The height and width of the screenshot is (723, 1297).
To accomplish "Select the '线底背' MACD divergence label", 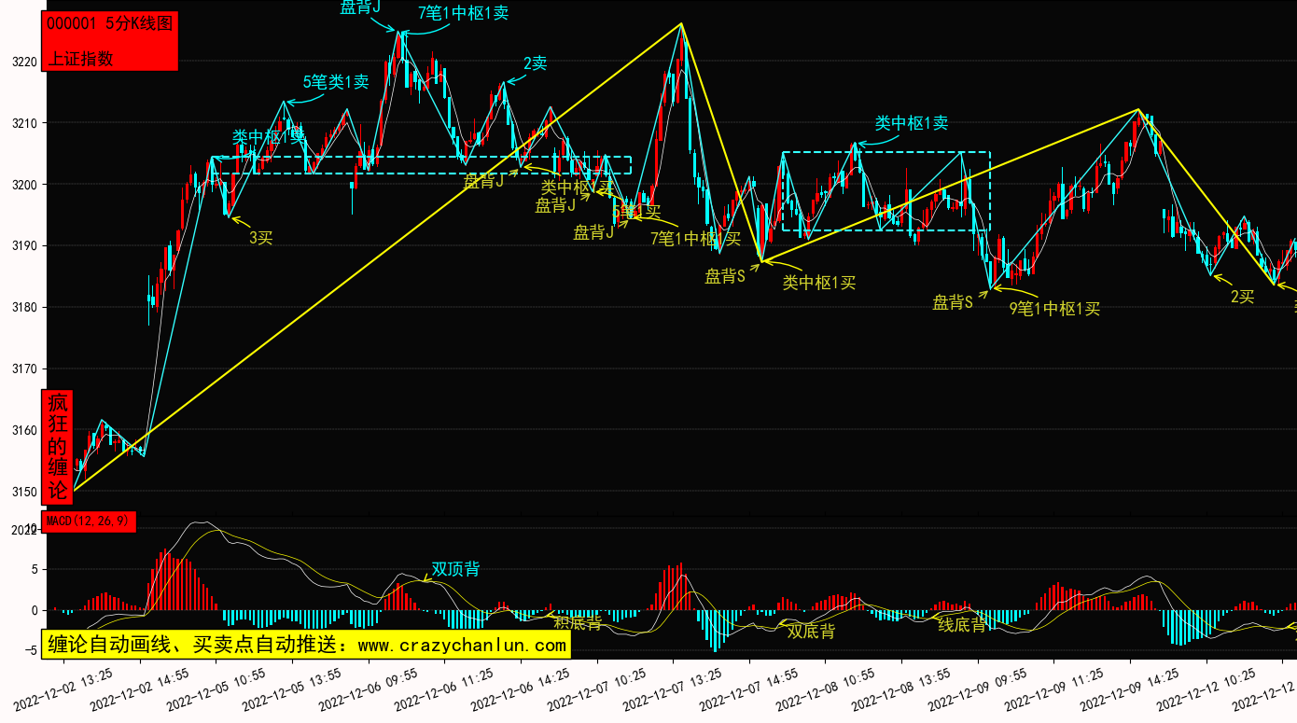I will coord(963,625).
